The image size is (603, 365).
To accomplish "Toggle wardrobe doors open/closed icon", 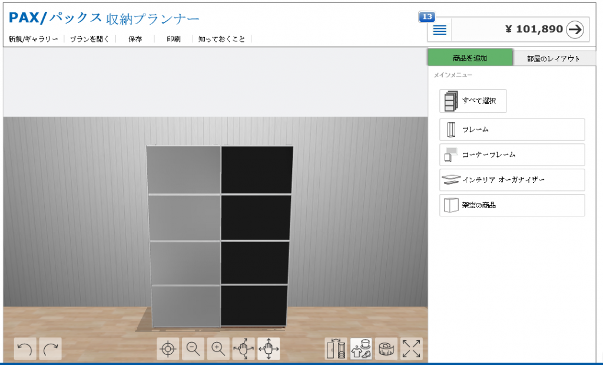I will click(x=336, y=349).
